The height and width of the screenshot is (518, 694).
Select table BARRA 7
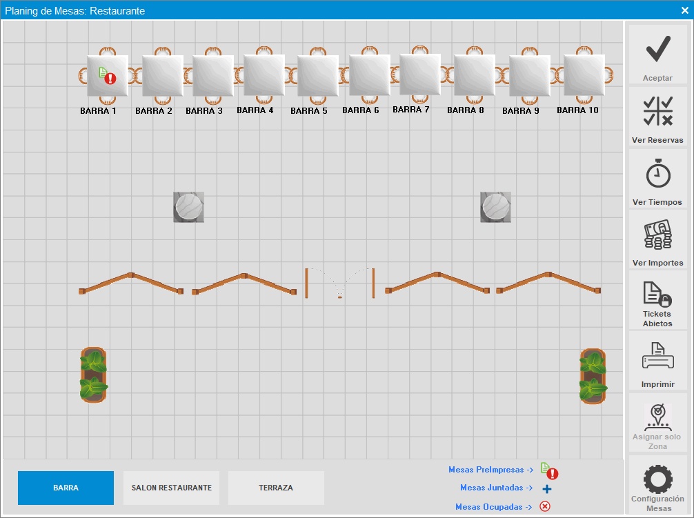pos(419,74)
